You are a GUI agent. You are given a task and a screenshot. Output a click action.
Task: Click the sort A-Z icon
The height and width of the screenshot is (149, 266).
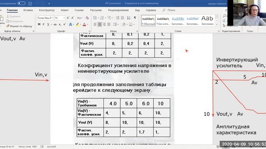(128, 18)
